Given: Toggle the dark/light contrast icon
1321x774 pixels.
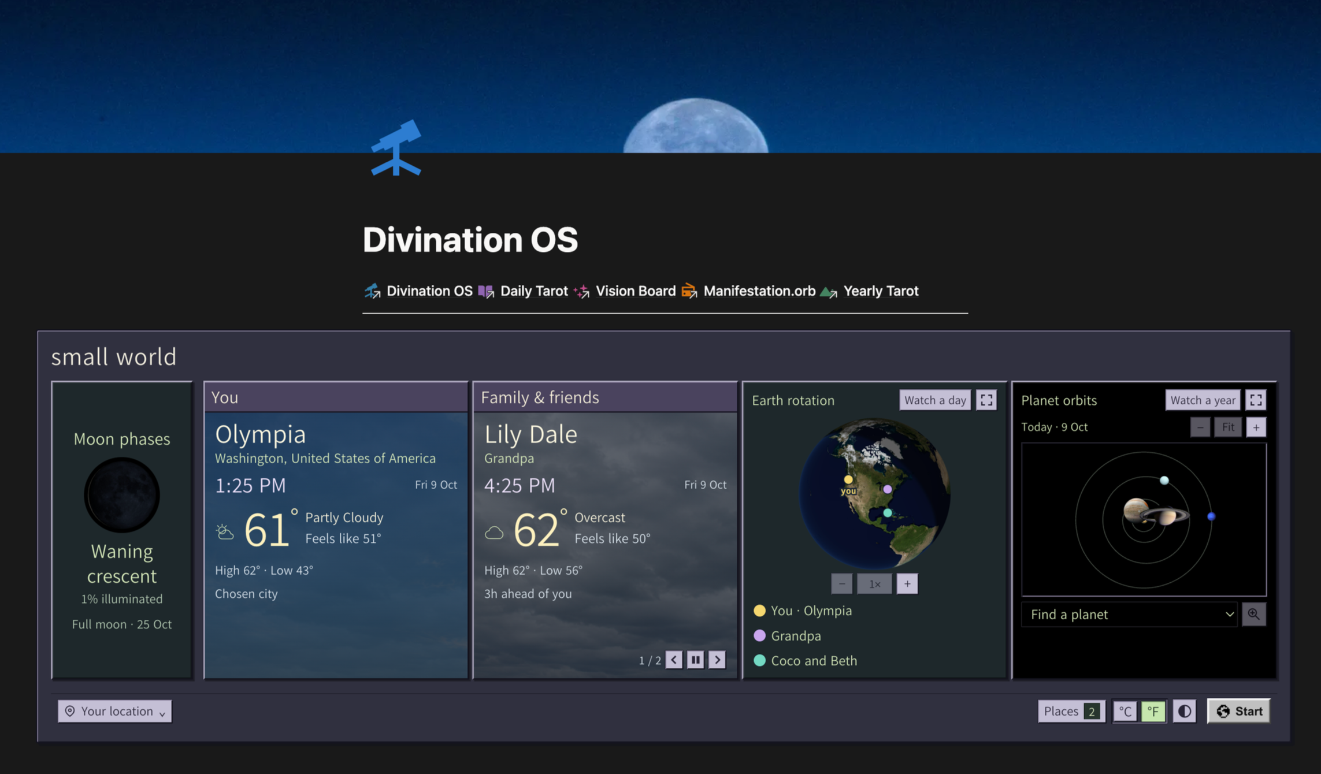Looking at the screenshot, I should pyautogui.click(x=1184, y=711).
